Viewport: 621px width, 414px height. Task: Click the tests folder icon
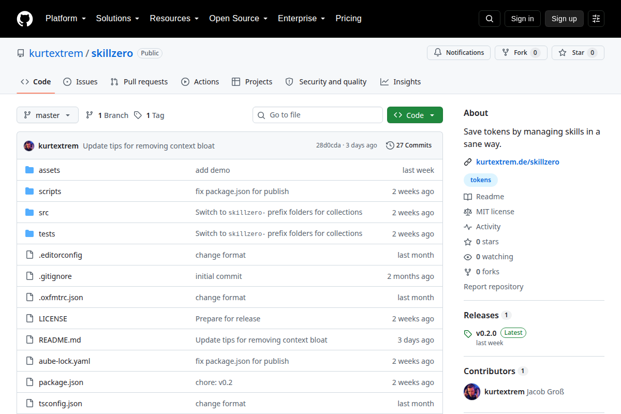[x=29, y=234]
